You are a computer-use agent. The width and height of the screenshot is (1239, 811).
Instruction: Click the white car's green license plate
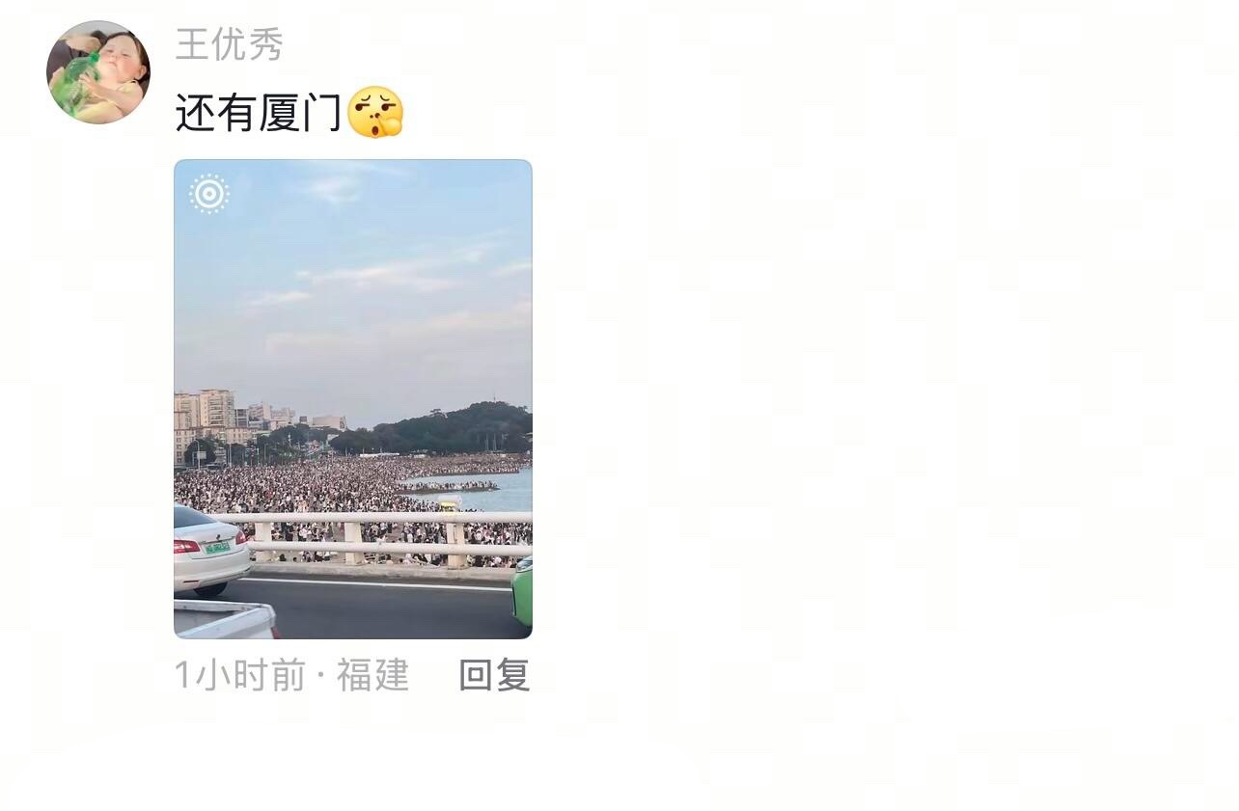click(x=217, y=547)
